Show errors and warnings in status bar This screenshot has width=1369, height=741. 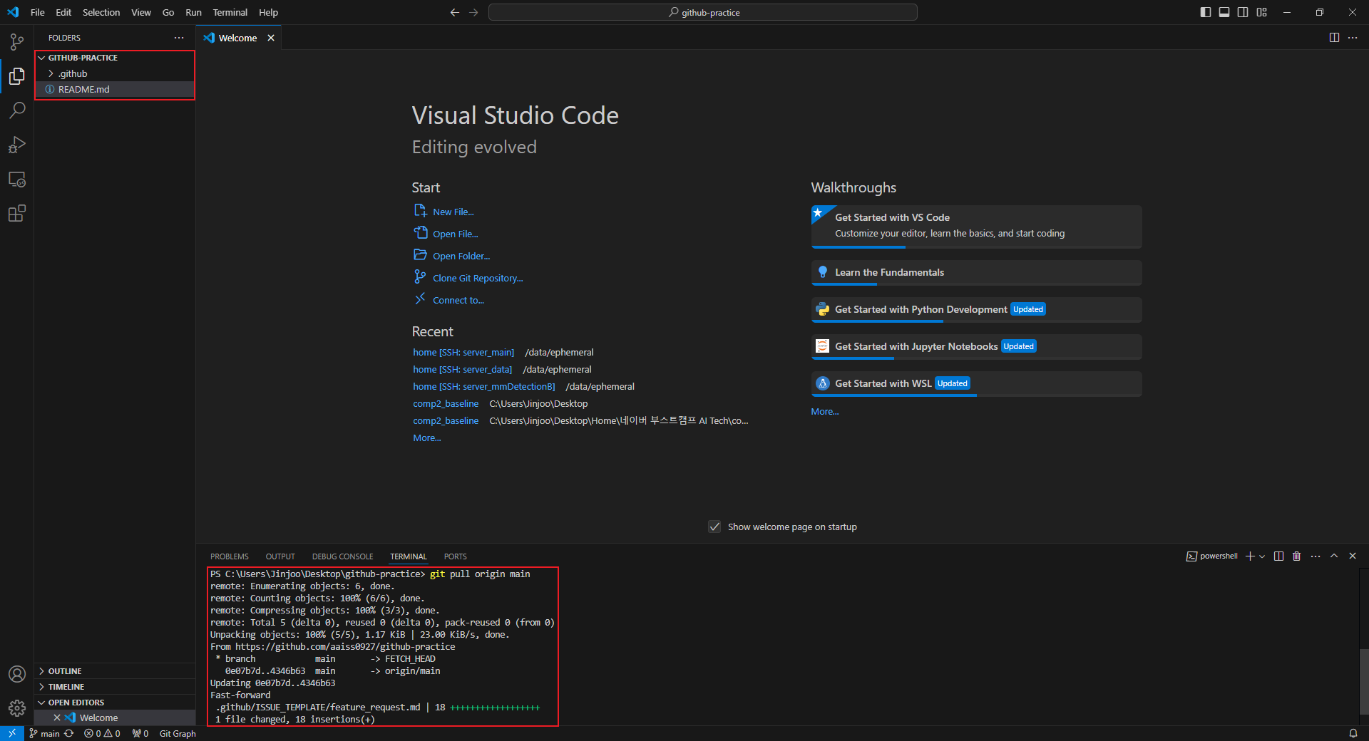pyautogui.click(x=102, y=733)
